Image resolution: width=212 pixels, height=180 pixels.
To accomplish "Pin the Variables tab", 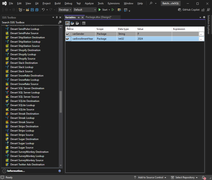I will pos(79,17).
